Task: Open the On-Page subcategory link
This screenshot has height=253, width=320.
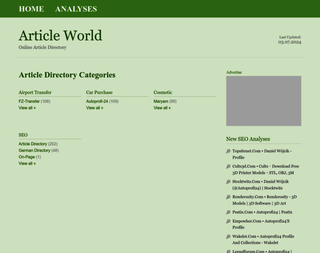Action: pos(27,157)
